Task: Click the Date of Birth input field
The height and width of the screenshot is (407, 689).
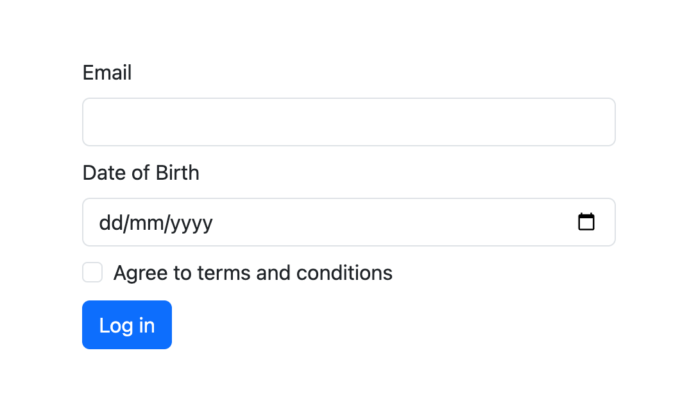Action: (x=321, y=222)
